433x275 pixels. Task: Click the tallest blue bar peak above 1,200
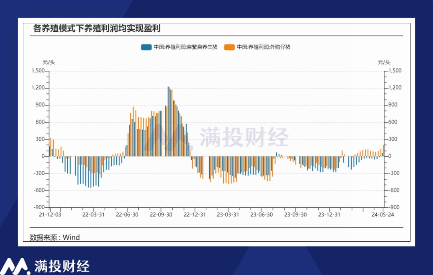point(168,121)
